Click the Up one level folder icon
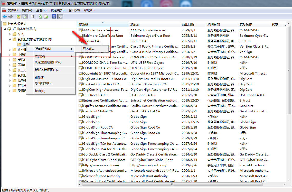Screen dimensions: 292x192 [x=18, y=17]
